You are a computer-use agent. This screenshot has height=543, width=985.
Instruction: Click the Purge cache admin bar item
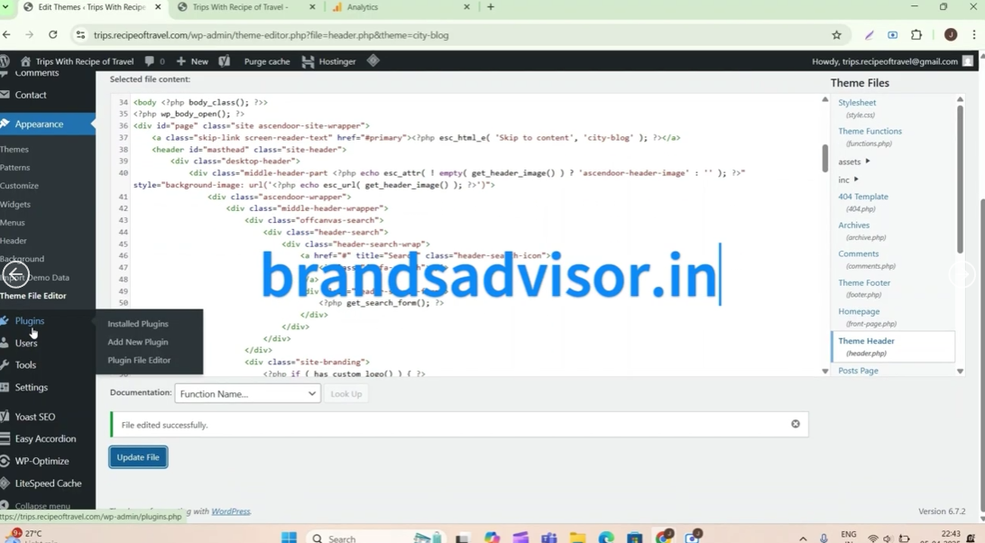[x=267, y=61]
